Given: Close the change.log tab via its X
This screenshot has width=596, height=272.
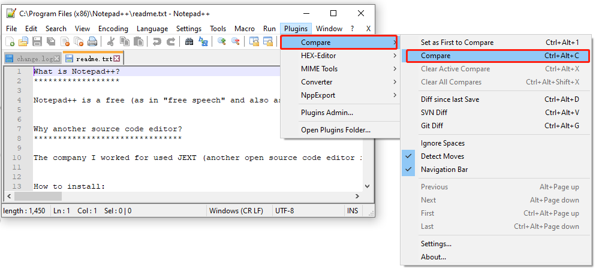Looking at the screenshot, I should pyautogui.click(x=56, y=59).
